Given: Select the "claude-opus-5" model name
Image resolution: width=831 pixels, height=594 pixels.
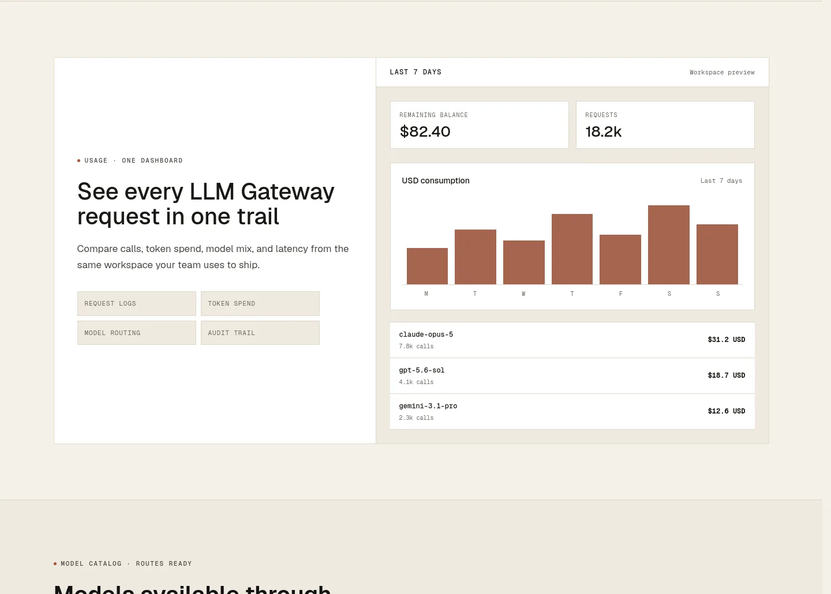Looking at the screenshot, I should (426, 334).
